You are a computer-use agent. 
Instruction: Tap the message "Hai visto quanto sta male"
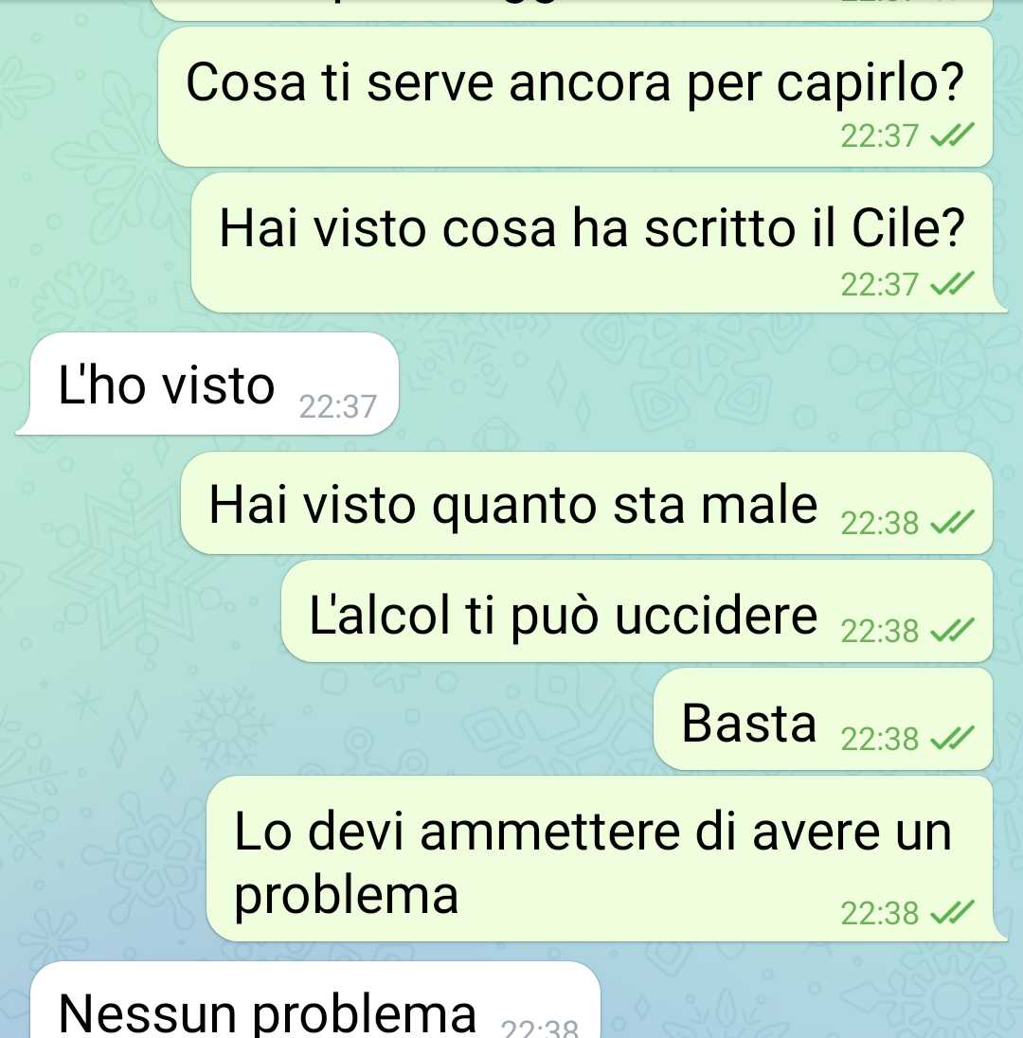pos(586,503)
